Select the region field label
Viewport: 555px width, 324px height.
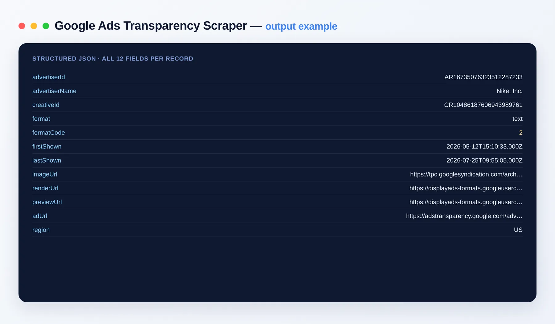click(x=41, y=230)
